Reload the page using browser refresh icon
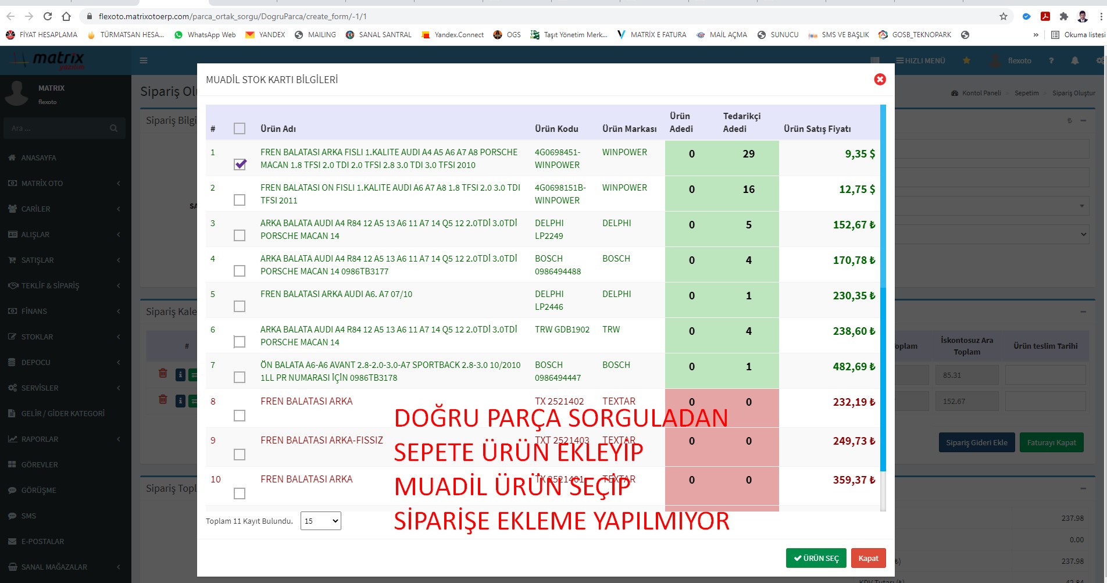 tap(48, 16)
